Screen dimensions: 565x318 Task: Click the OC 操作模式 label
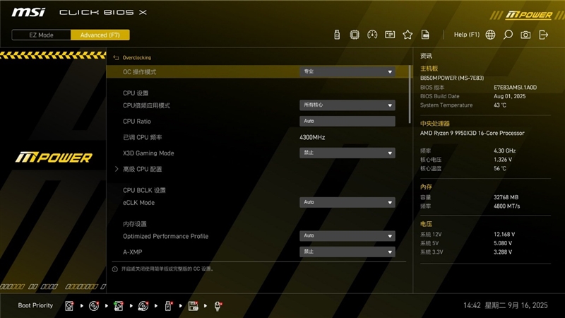[x=139, y=72]
